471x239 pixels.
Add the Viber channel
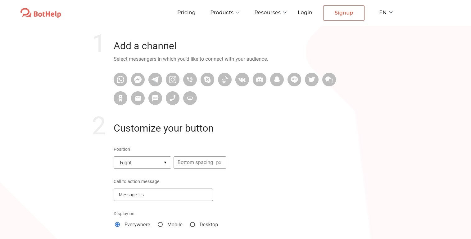(190, 80)
